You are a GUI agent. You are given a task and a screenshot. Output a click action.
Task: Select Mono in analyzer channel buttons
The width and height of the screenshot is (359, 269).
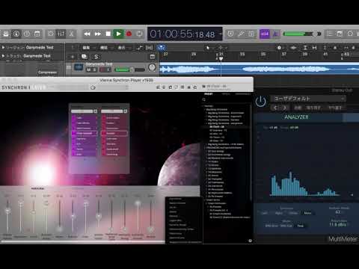[307, 213]
